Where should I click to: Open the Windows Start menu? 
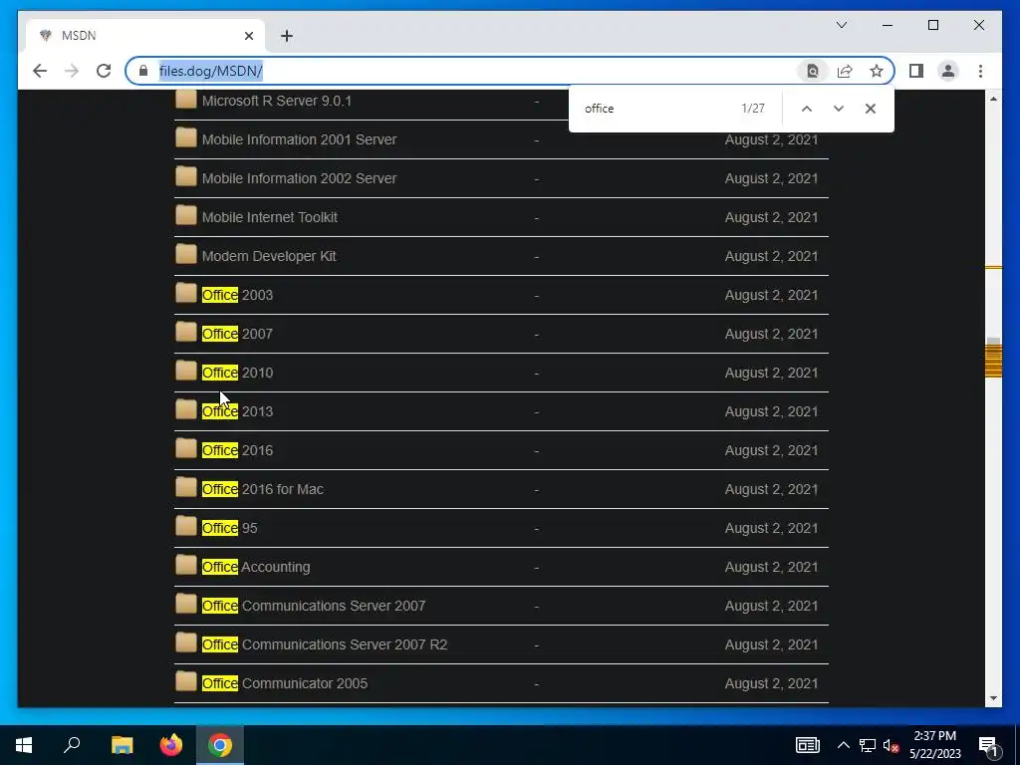click(24, 745)
